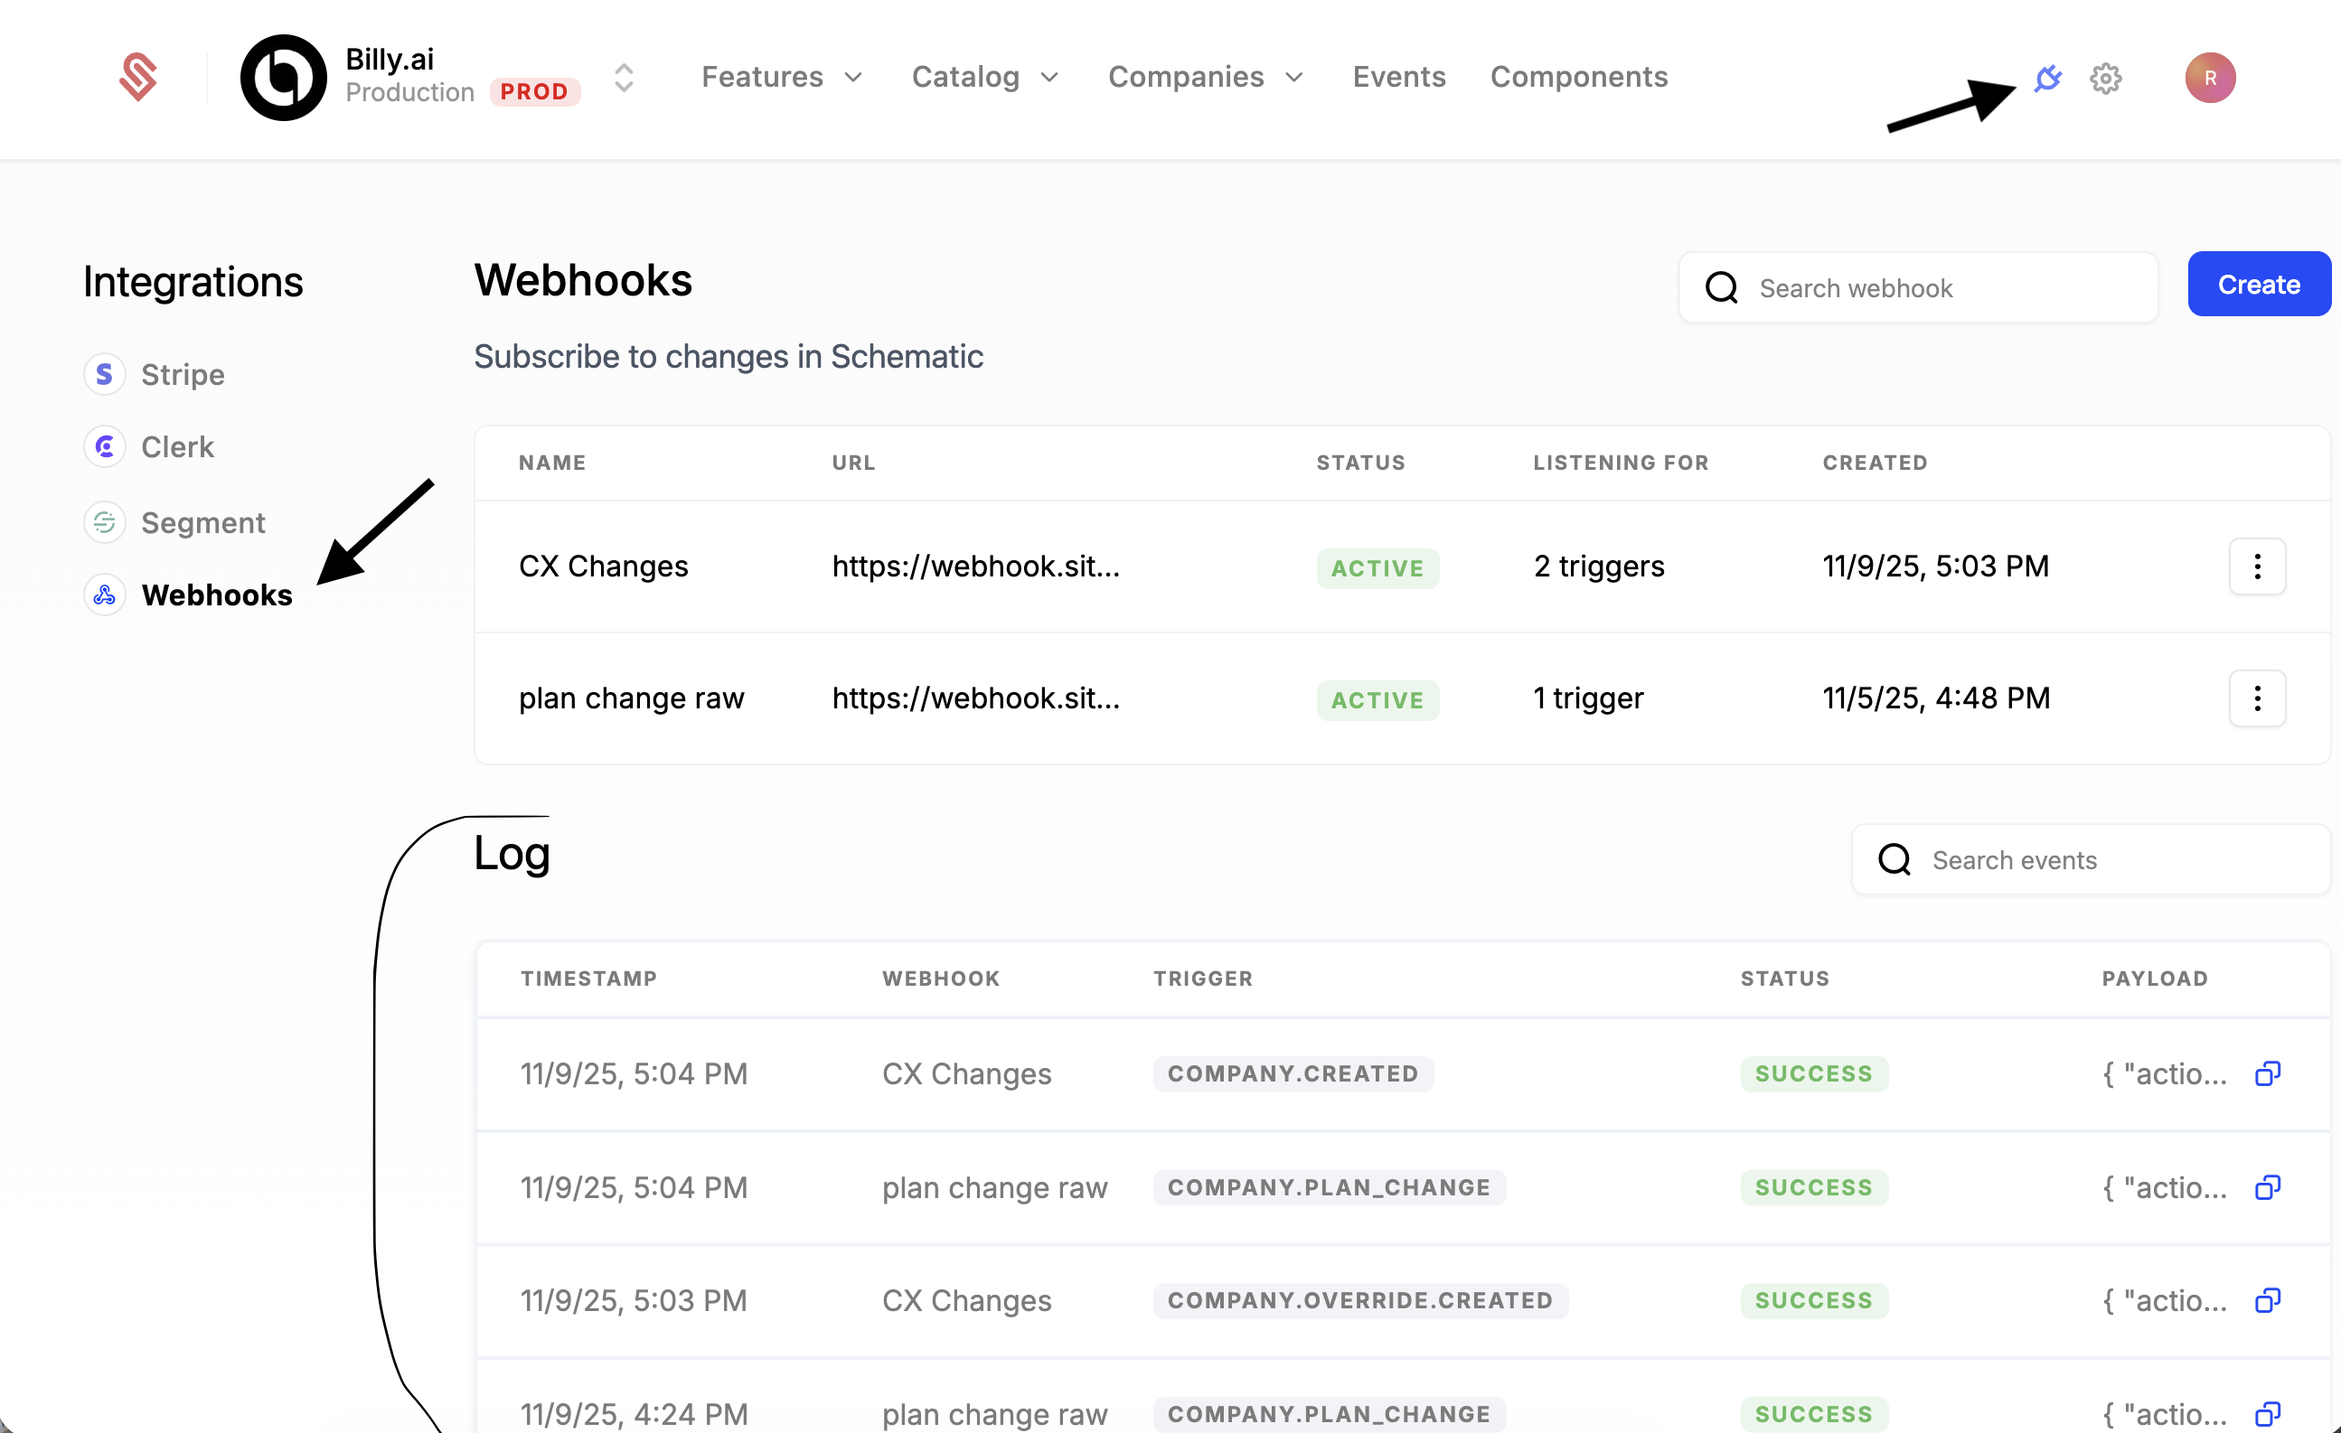The image size is (2341, 1433).
Task: Expand the Companies dropdown
Action: (x=1206, y=77)
